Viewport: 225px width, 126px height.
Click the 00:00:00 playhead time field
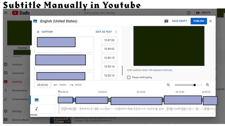[43, 85]
